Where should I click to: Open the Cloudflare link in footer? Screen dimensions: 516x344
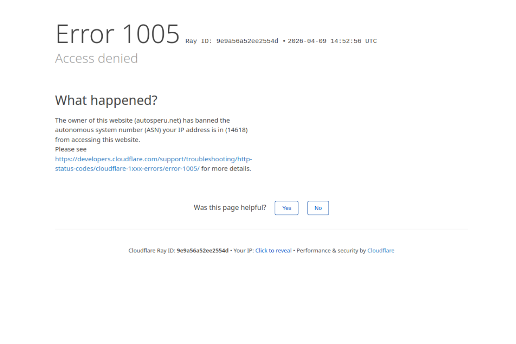381,251
